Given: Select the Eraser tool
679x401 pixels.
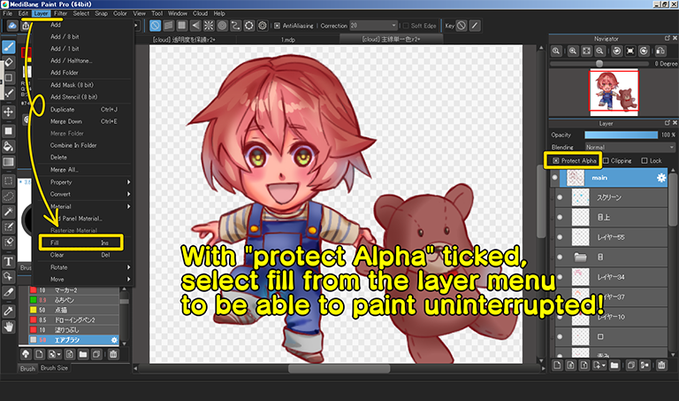Looking at the screenshot, I should coord(9,63).
